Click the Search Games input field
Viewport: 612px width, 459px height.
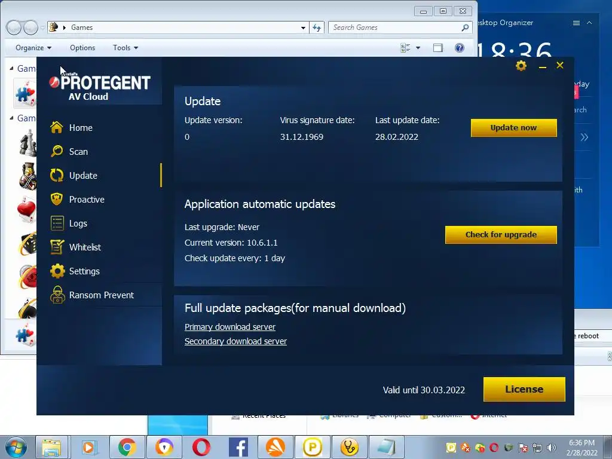click(x=394, y=27)
